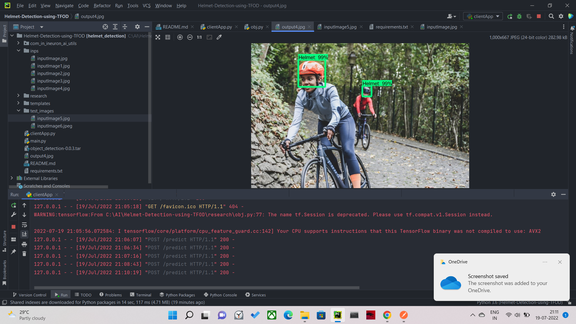Toggle the image grid display
Screen dimensions: 576x324
pos(168,37)
